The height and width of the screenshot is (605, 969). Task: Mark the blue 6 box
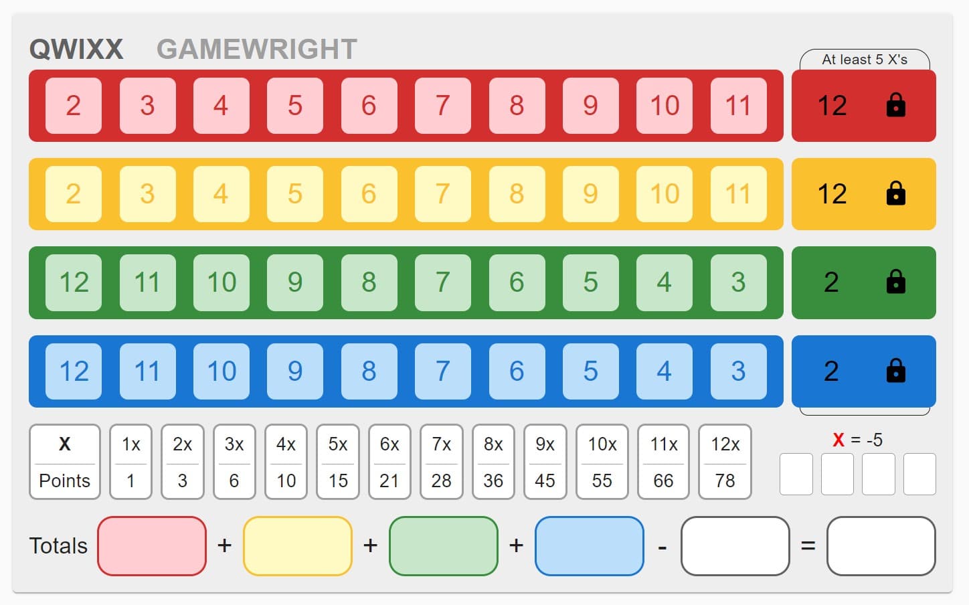[517, 371]
